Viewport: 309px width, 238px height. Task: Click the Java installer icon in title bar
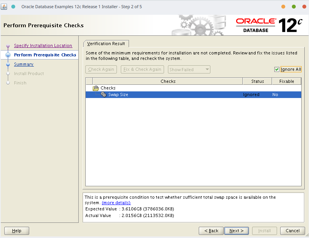pos(4,7)
